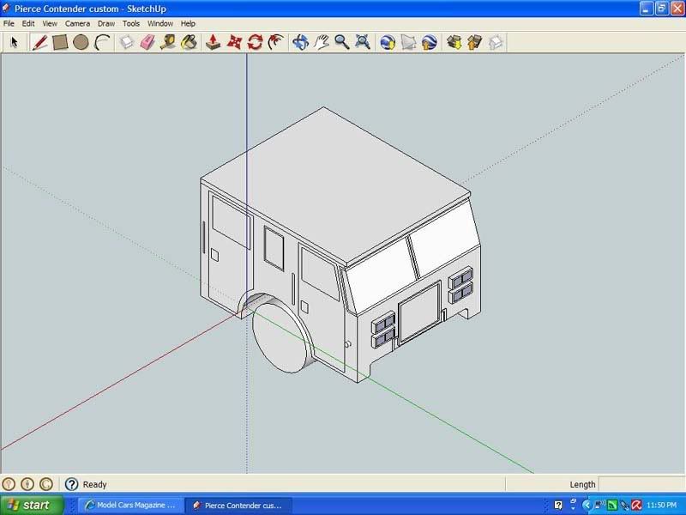Select the Push/Pull tool
Image resolution: width=686 pixels, height=515 pixels.
(214, 42)
